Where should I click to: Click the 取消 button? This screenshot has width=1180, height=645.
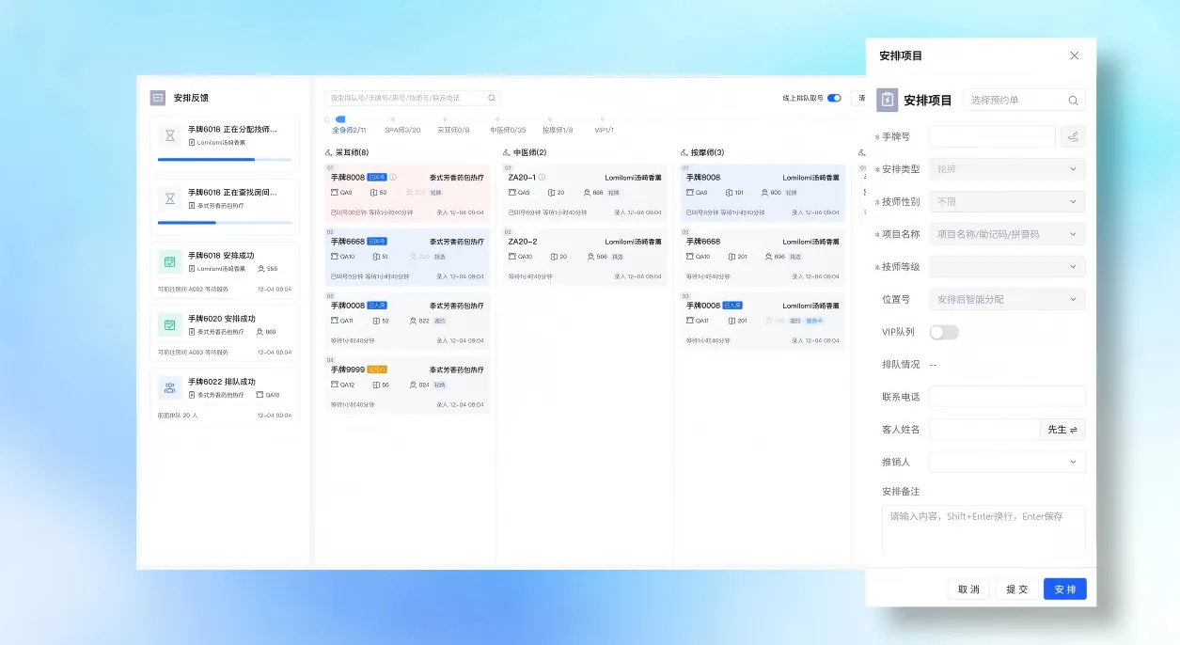[968, 590]
